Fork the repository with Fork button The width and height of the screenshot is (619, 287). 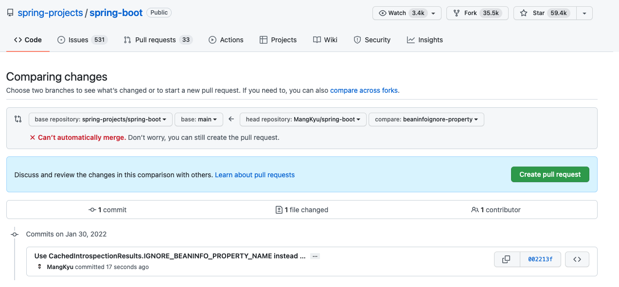[x=477, y=13]
